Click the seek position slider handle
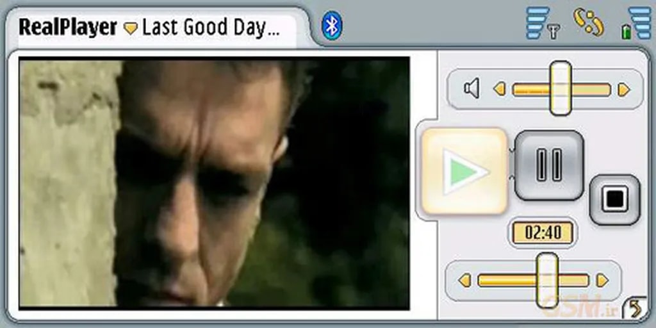The width and height of the screenshot is (656, 328). 546,279
